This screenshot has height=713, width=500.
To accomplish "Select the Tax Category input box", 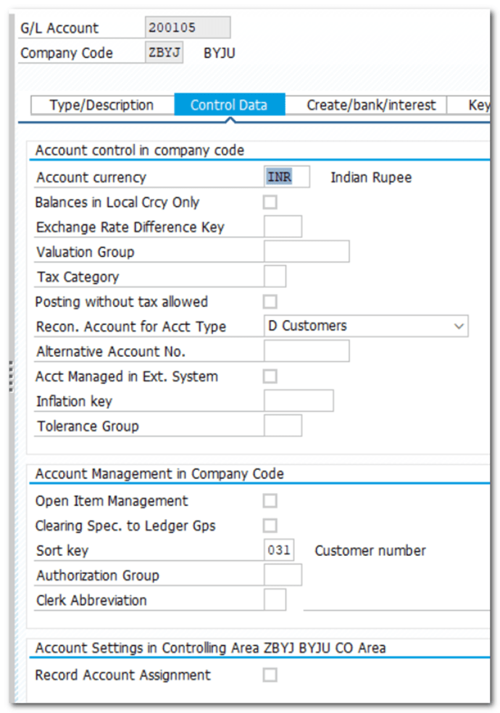I will (275, 277).
